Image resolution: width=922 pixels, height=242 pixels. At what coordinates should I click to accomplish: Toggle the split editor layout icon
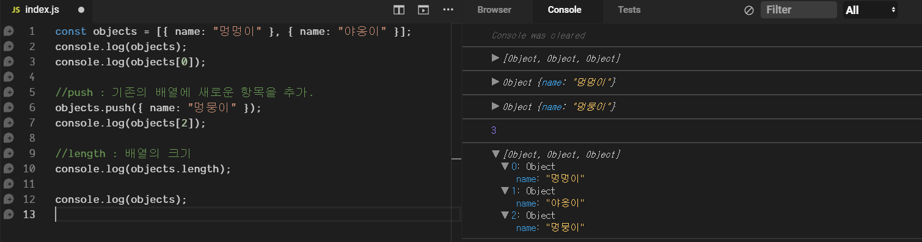pyautogui.click(x=399, y=10)
